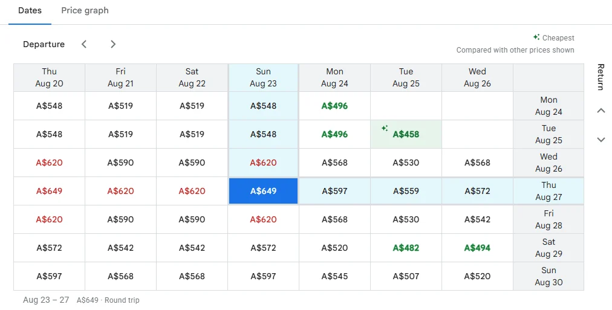This screenshot has width=612, height=310.
Task: Select A$568 departing Aug 22, returning Aug 30
Action: tap(192, 276)
